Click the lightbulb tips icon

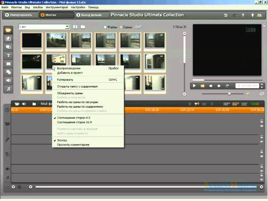(x=252, y=15)
